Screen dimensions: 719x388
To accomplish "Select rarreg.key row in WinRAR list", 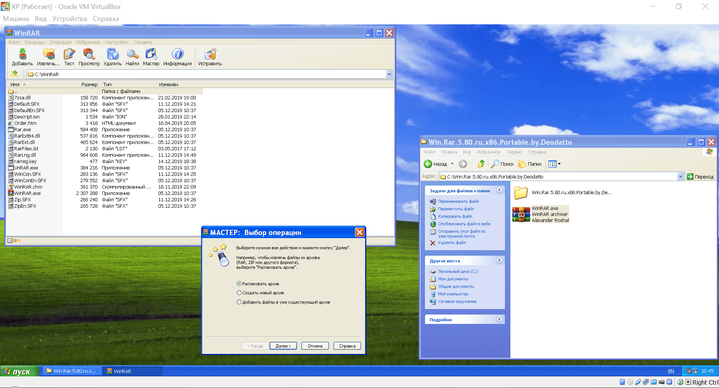I will tap(105, 162).
